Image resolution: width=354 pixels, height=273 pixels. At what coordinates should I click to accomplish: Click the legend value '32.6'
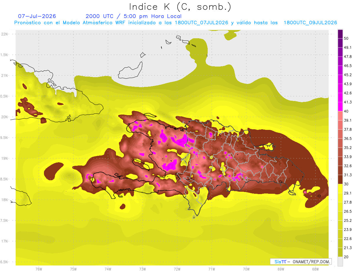click(x=348, y=166)
